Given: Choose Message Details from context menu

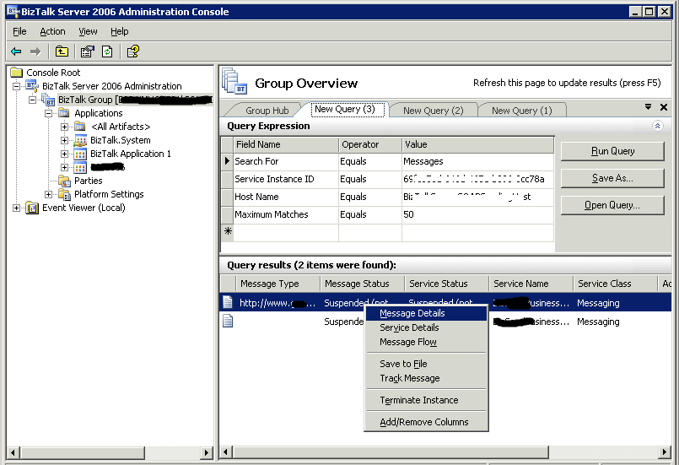Looking at the screenshot, I should click(427, 313).
